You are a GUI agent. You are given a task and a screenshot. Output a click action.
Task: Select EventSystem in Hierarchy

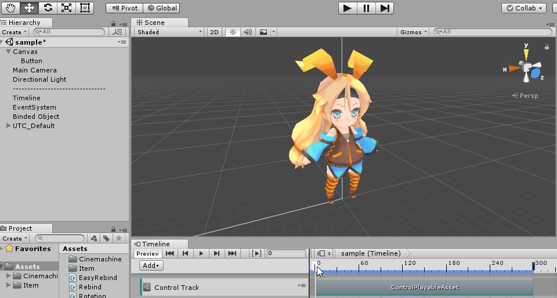(34, 107)
